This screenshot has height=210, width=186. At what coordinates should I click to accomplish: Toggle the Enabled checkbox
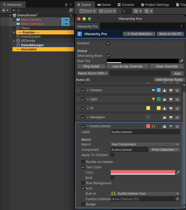[x=108, y=43]
